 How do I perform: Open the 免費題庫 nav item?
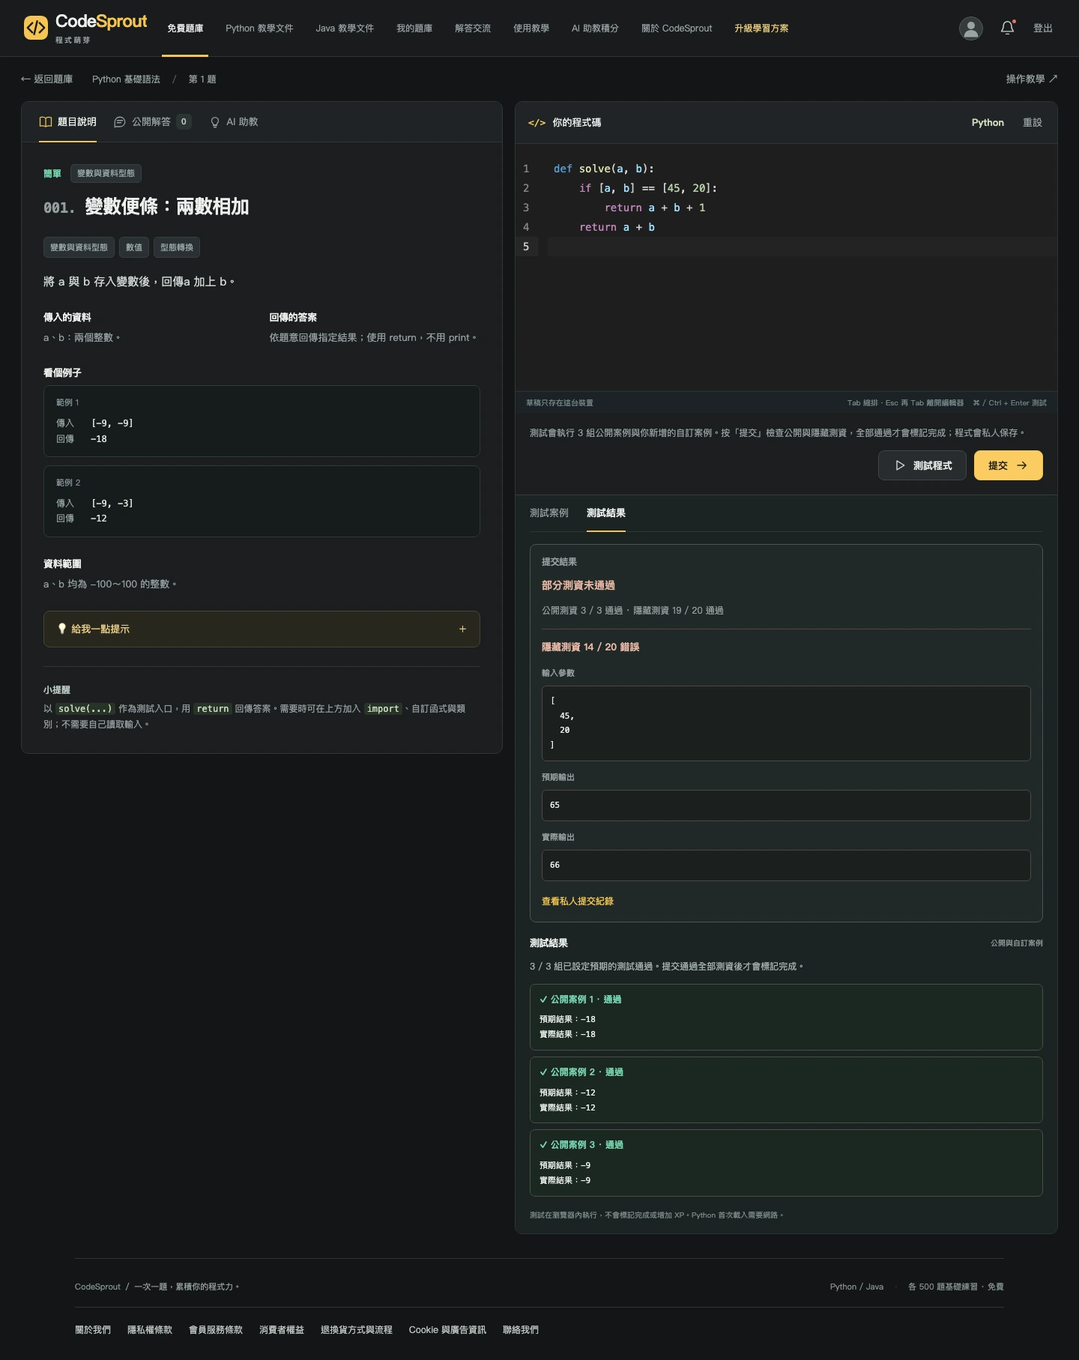coord(185,28)
